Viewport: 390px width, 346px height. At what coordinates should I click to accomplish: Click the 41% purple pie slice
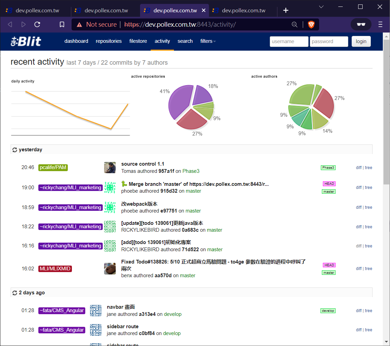[x=178, y=102]
